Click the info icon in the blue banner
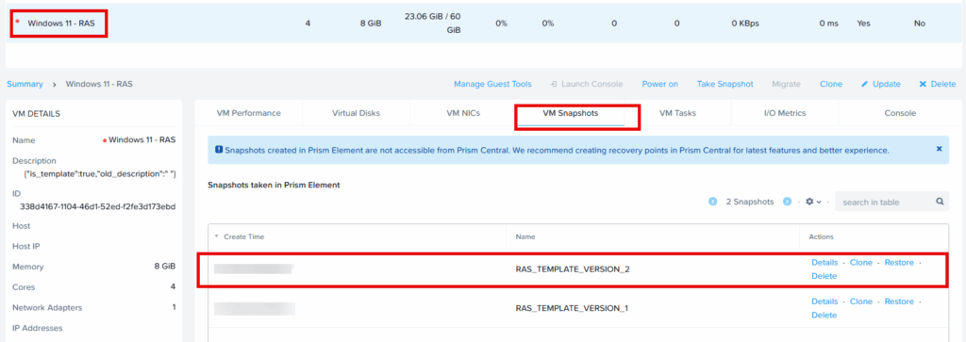This screenshot has width=966, height=342. [219, 150]
